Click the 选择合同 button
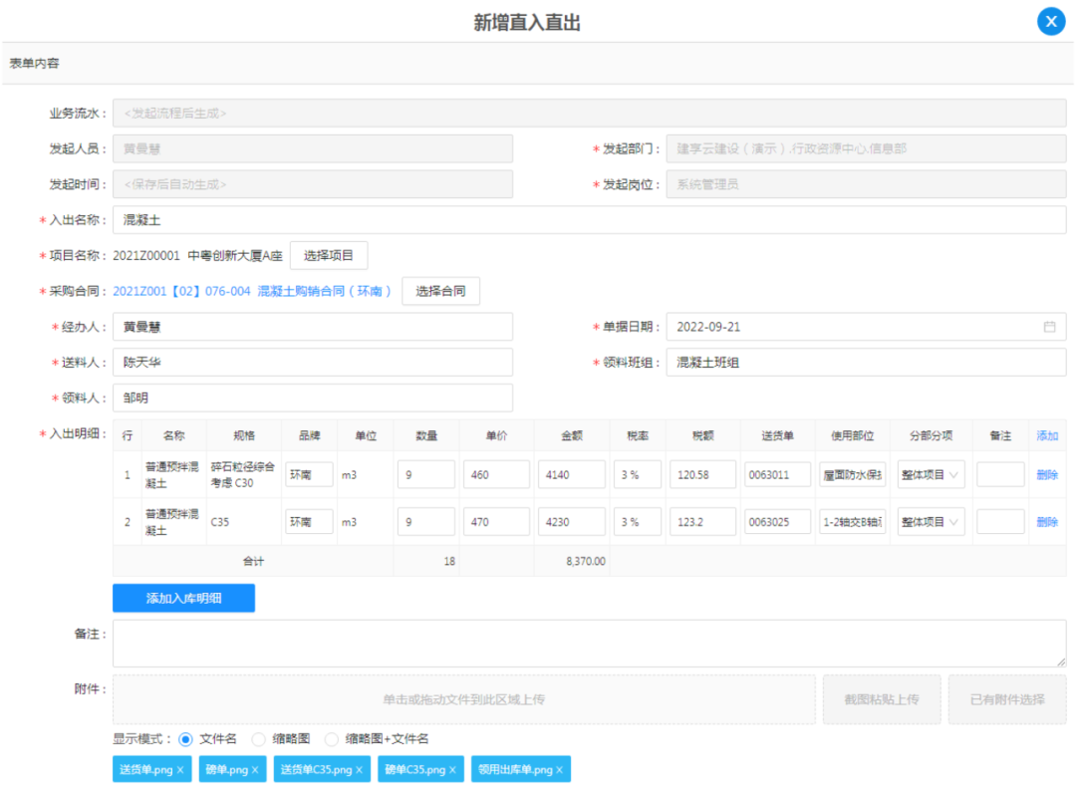The width and height of the screenshot is (1076, 797). coord(440,291)
